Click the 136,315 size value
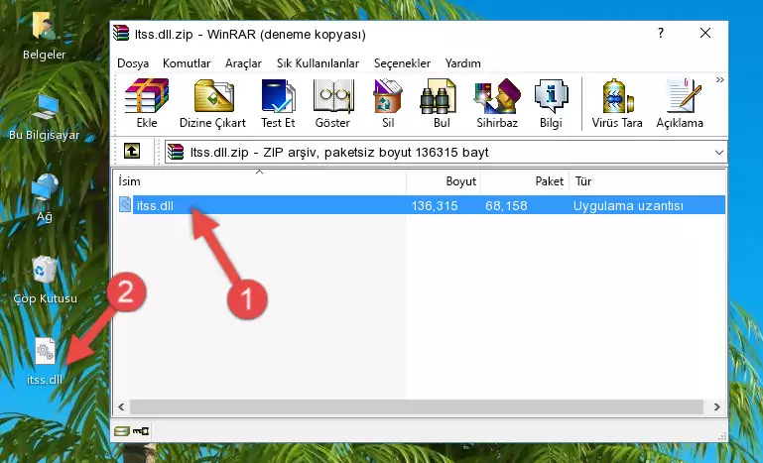Image resolution: width=763 pixels, height=463 pixels. coord(435,206)
